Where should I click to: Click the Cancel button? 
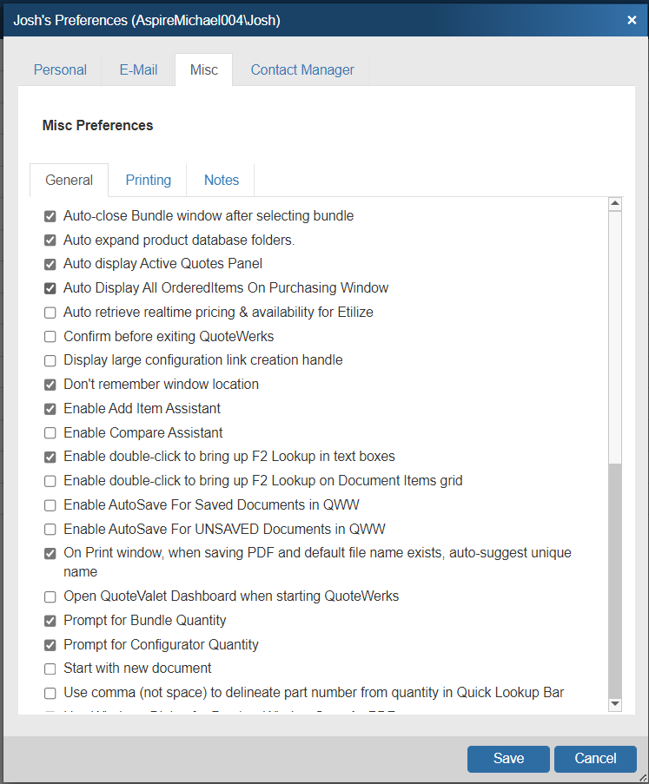click(x=595, y=758)
